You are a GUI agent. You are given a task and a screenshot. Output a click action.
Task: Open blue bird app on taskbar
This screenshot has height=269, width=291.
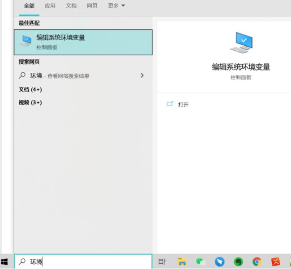tap(219, 262)
